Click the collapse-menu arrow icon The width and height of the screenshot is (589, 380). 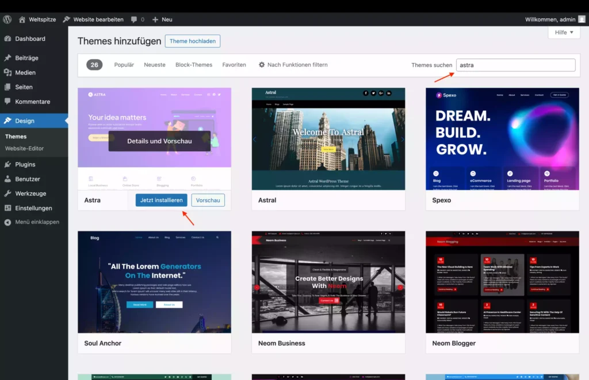tap(7, 222)
